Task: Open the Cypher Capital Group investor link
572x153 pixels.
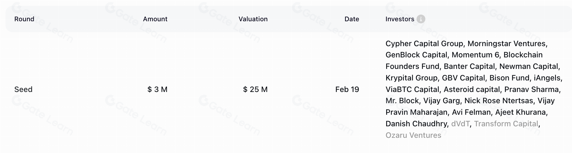Action: click(x=424, y=44)
